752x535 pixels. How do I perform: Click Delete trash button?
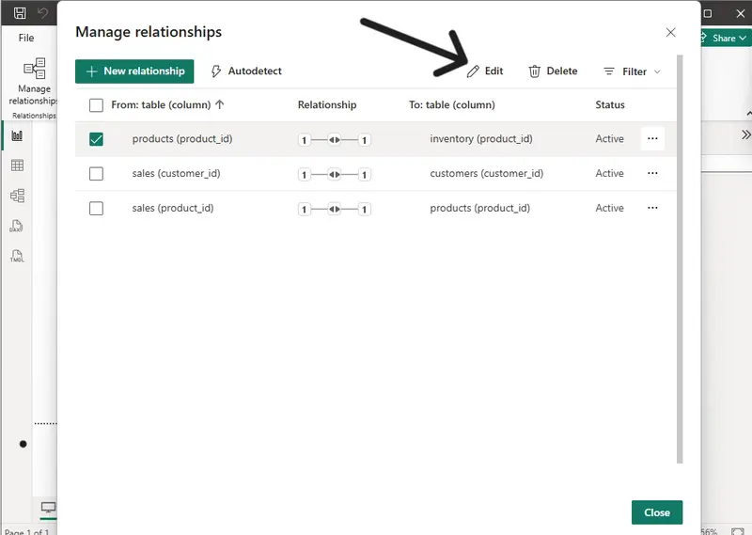tap(553, 71)
